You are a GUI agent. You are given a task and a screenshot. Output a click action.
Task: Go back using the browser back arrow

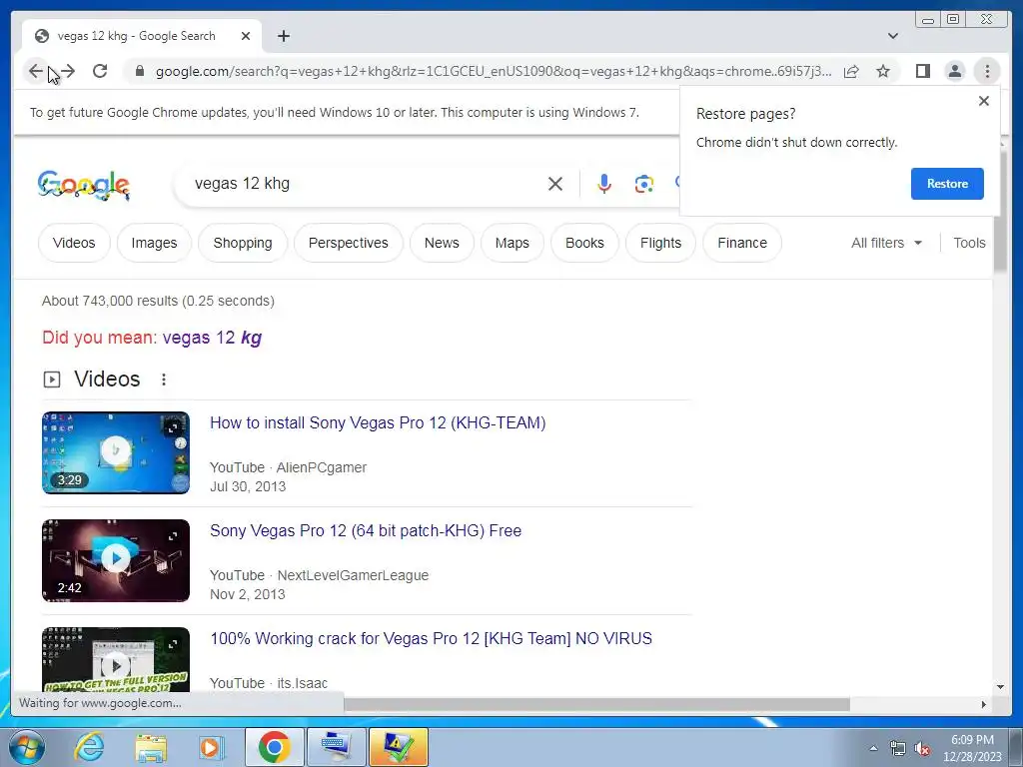point(35,71)
